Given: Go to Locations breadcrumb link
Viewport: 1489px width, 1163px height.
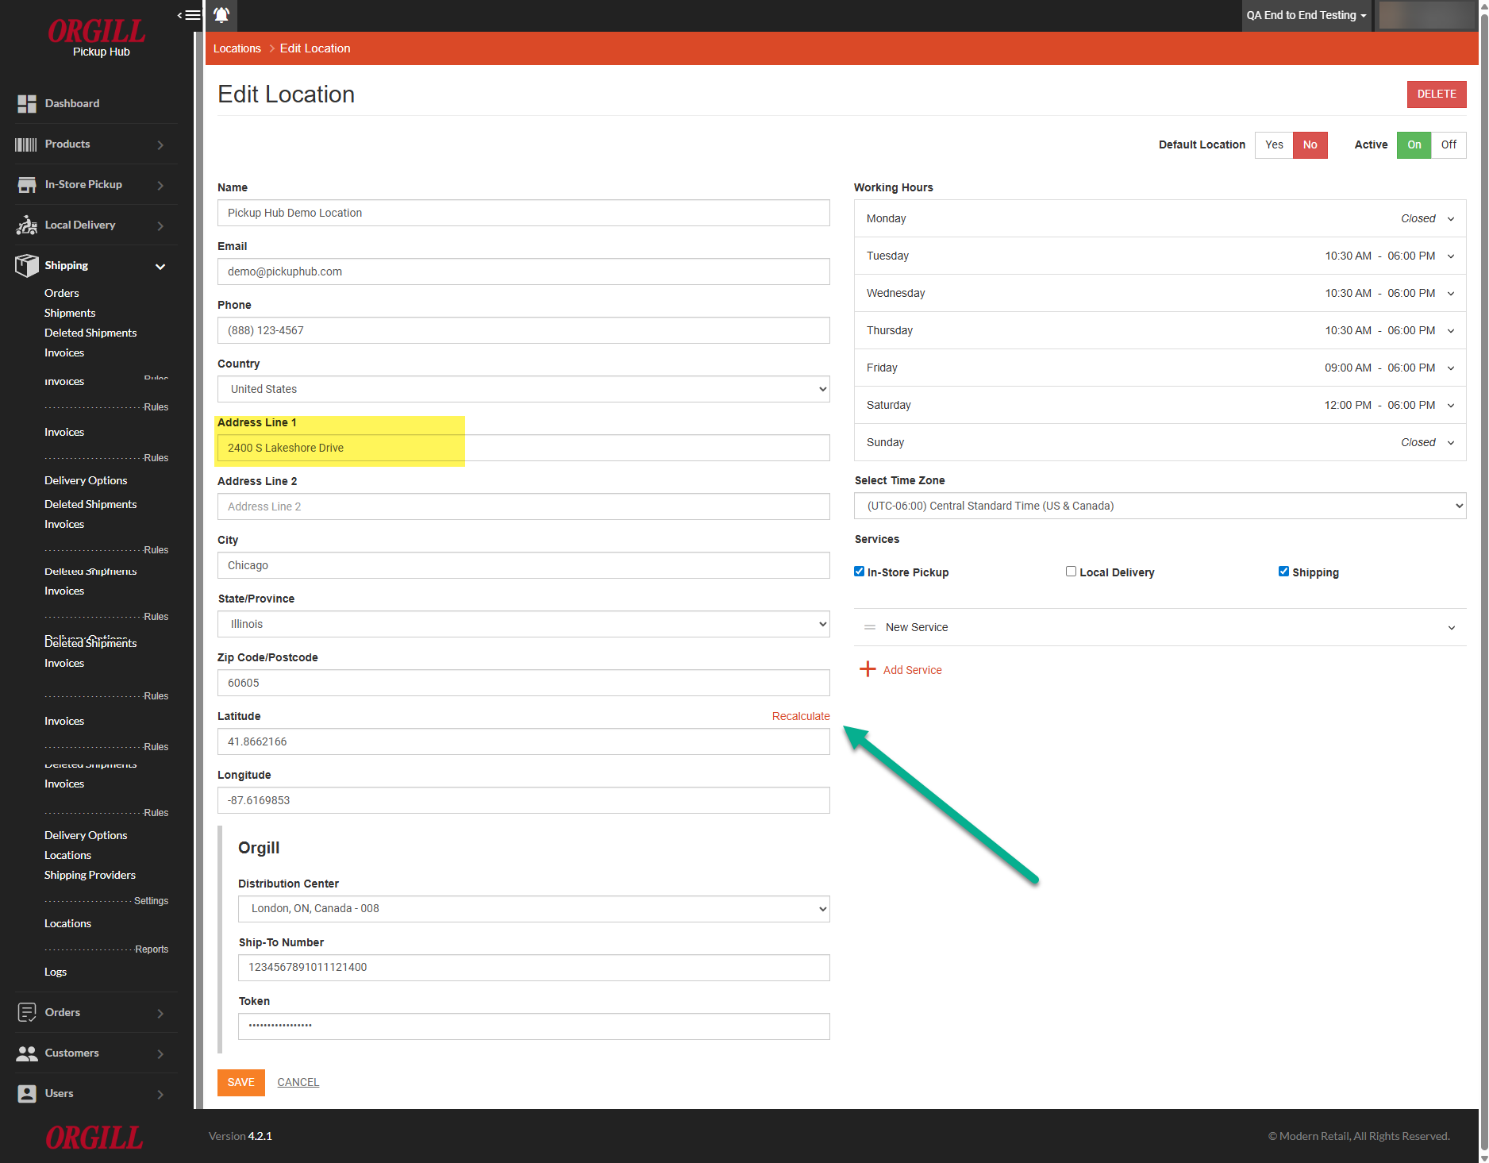Looking at the screenshot, I should [x=237, y=48].
